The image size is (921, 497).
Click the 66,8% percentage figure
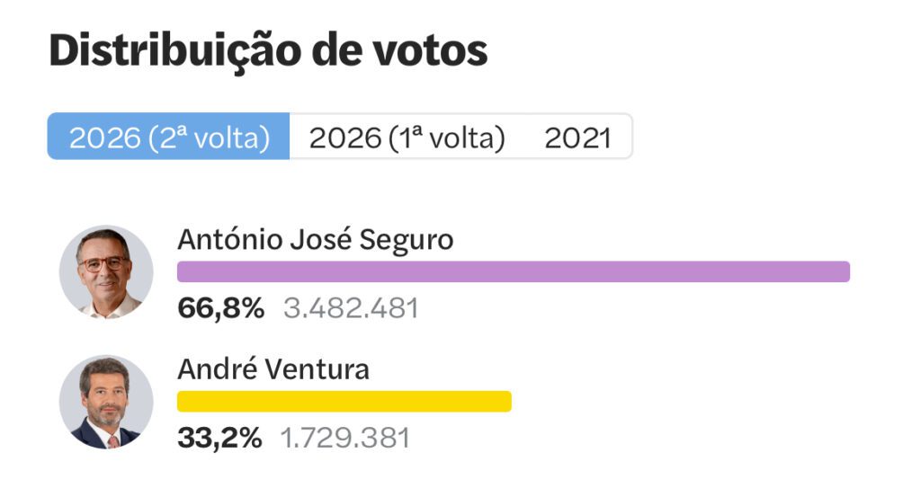click(x=220, y=308)
